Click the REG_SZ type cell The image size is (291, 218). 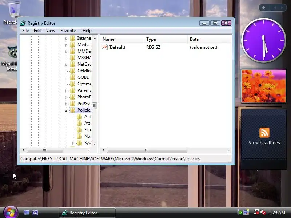click(x=153, y=47)
